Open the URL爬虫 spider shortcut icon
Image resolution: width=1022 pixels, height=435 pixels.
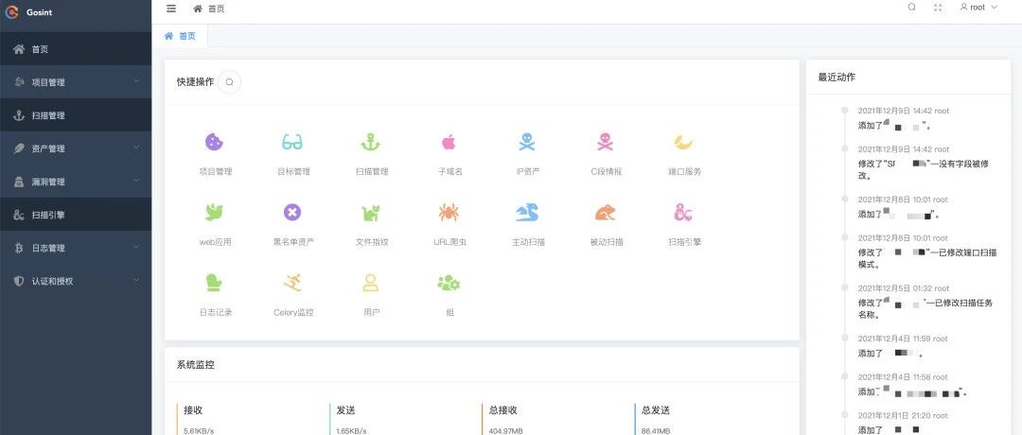click(449, 212)
